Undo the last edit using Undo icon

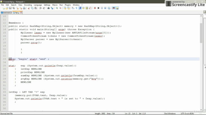coord(40,8)
